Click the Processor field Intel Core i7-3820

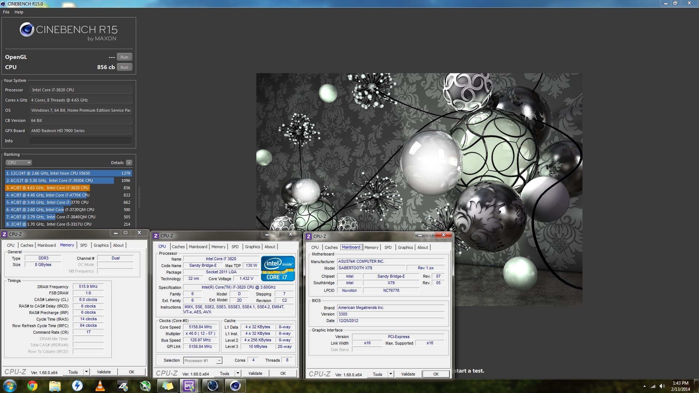tap(81, 90)
